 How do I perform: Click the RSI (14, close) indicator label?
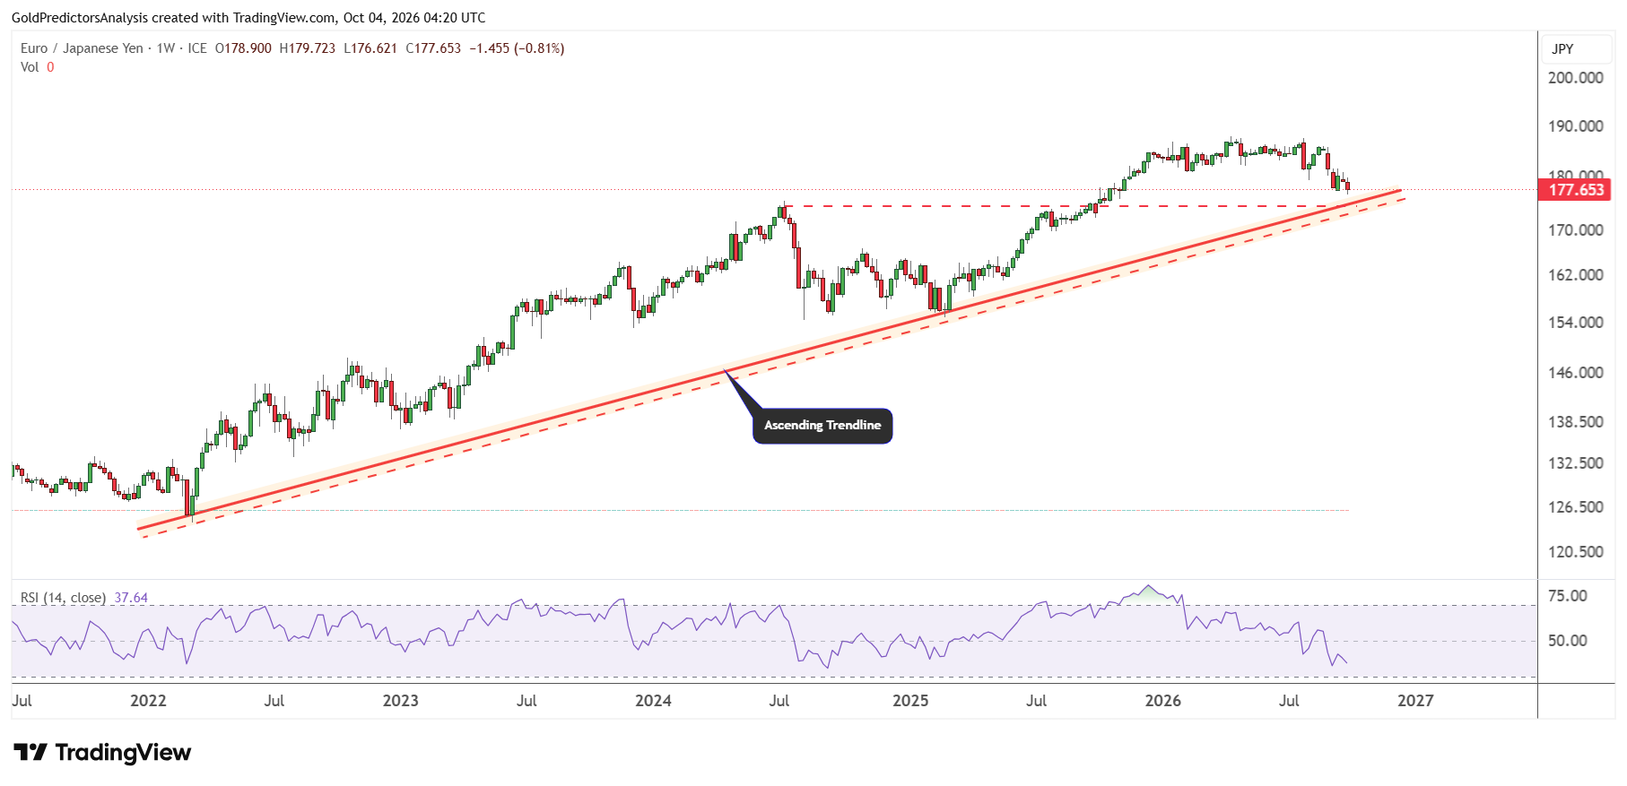[x=63, y=598]
